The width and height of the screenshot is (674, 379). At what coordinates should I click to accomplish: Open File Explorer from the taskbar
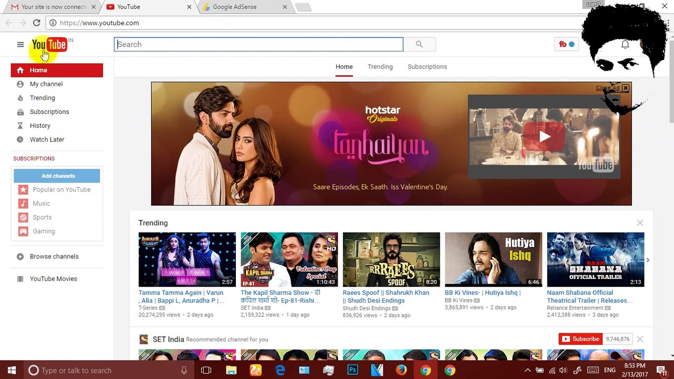click(231, 371)
